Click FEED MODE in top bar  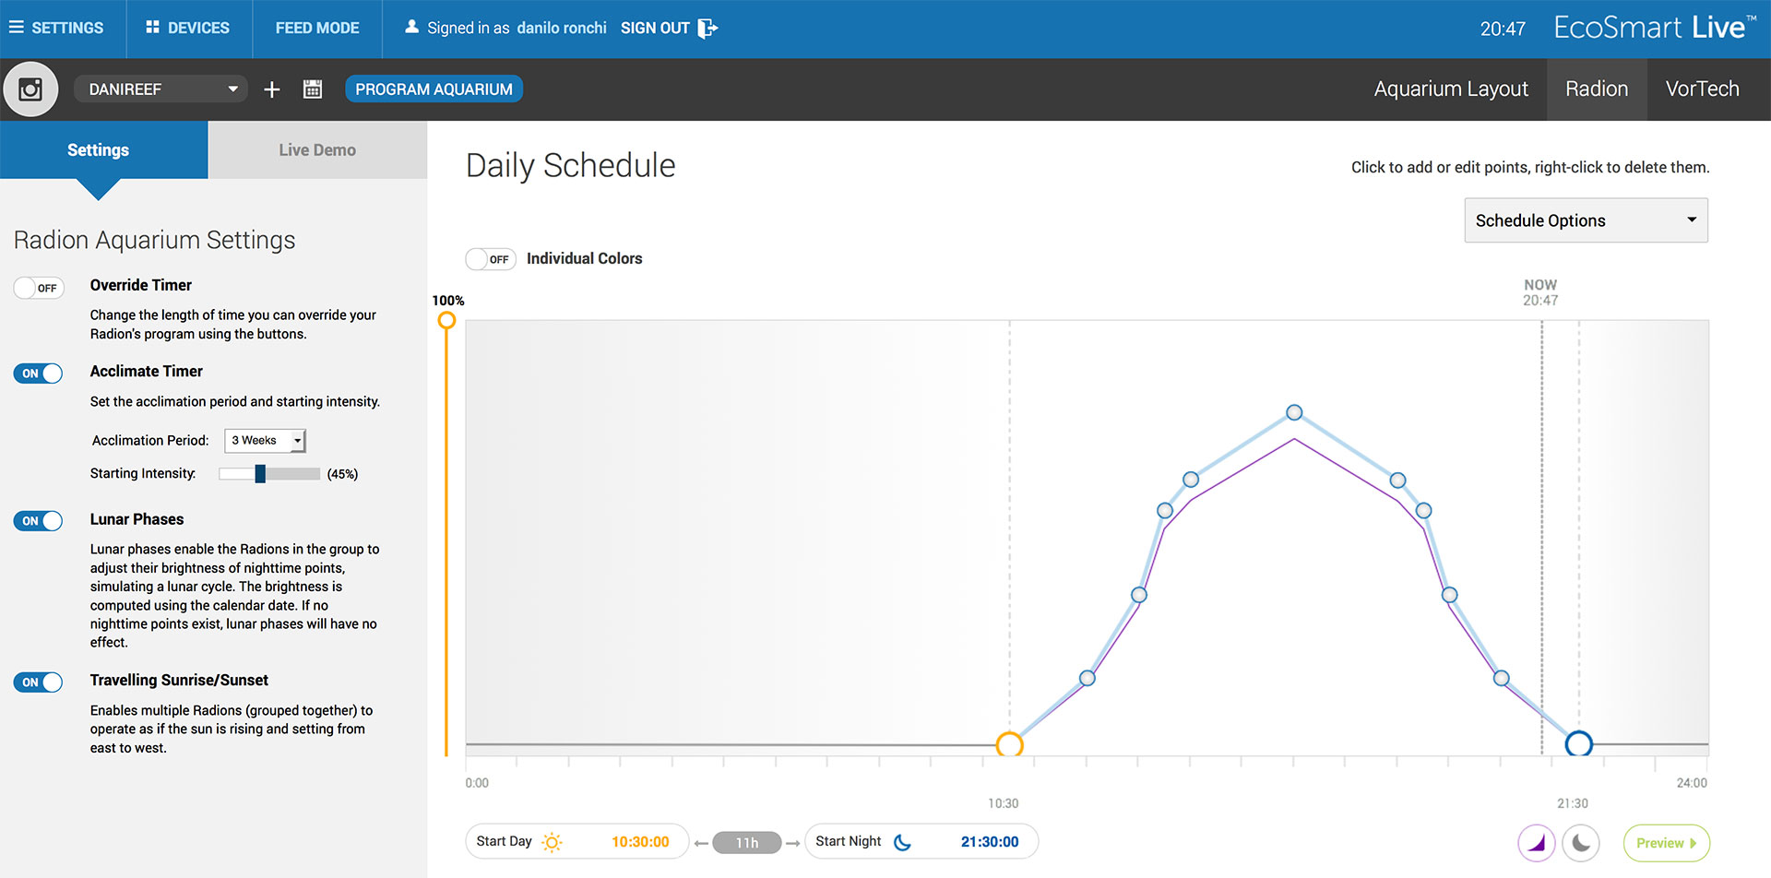(x=317, y=28)
